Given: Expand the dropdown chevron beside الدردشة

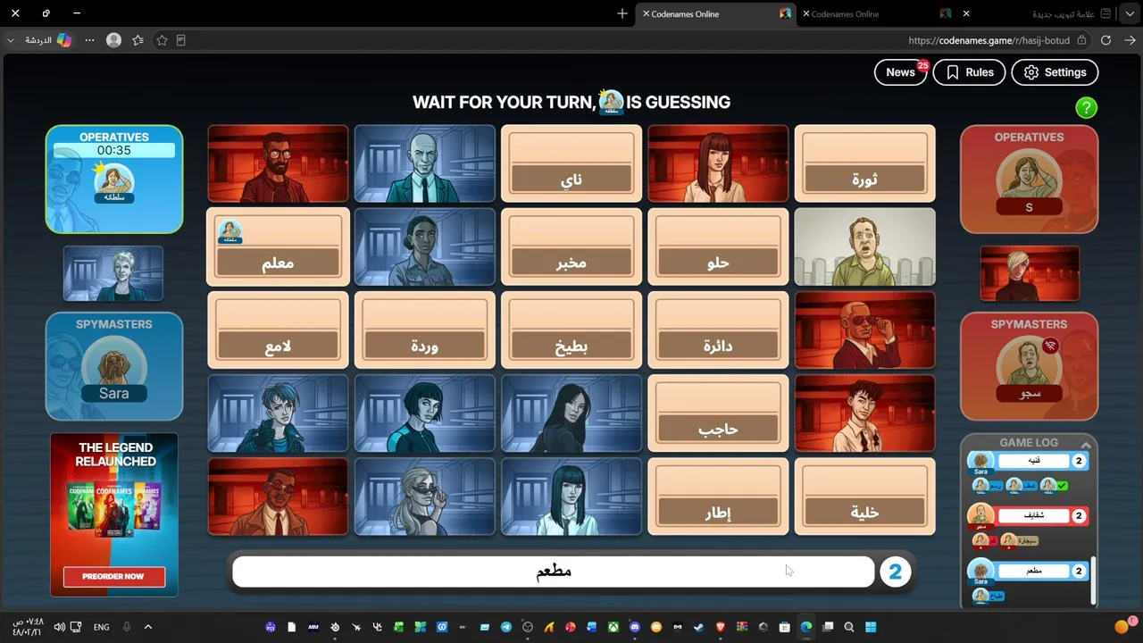Looking at the screenshot, I should (11, 40).
